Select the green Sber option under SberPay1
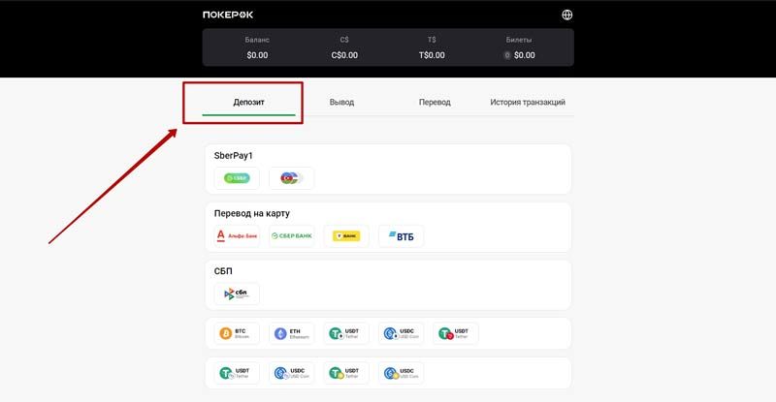 click(x=237, y=178)
